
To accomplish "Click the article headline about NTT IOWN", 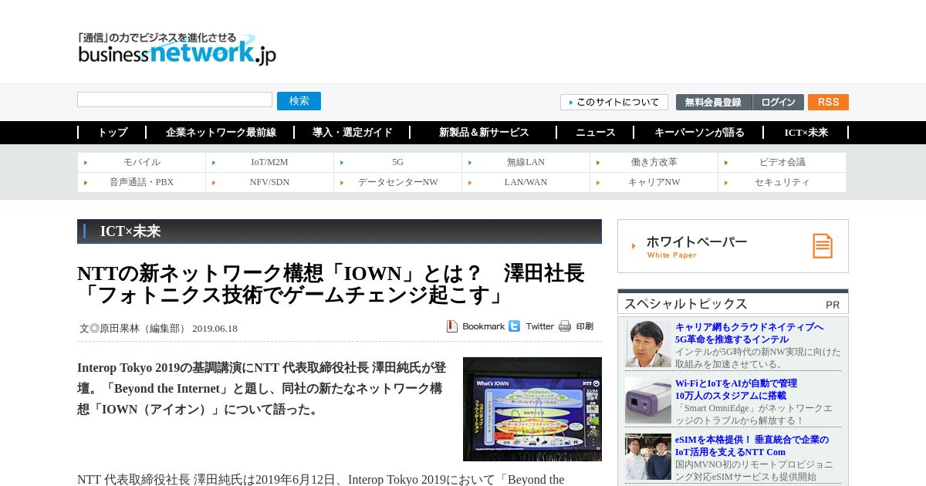I will click(331, 284).
